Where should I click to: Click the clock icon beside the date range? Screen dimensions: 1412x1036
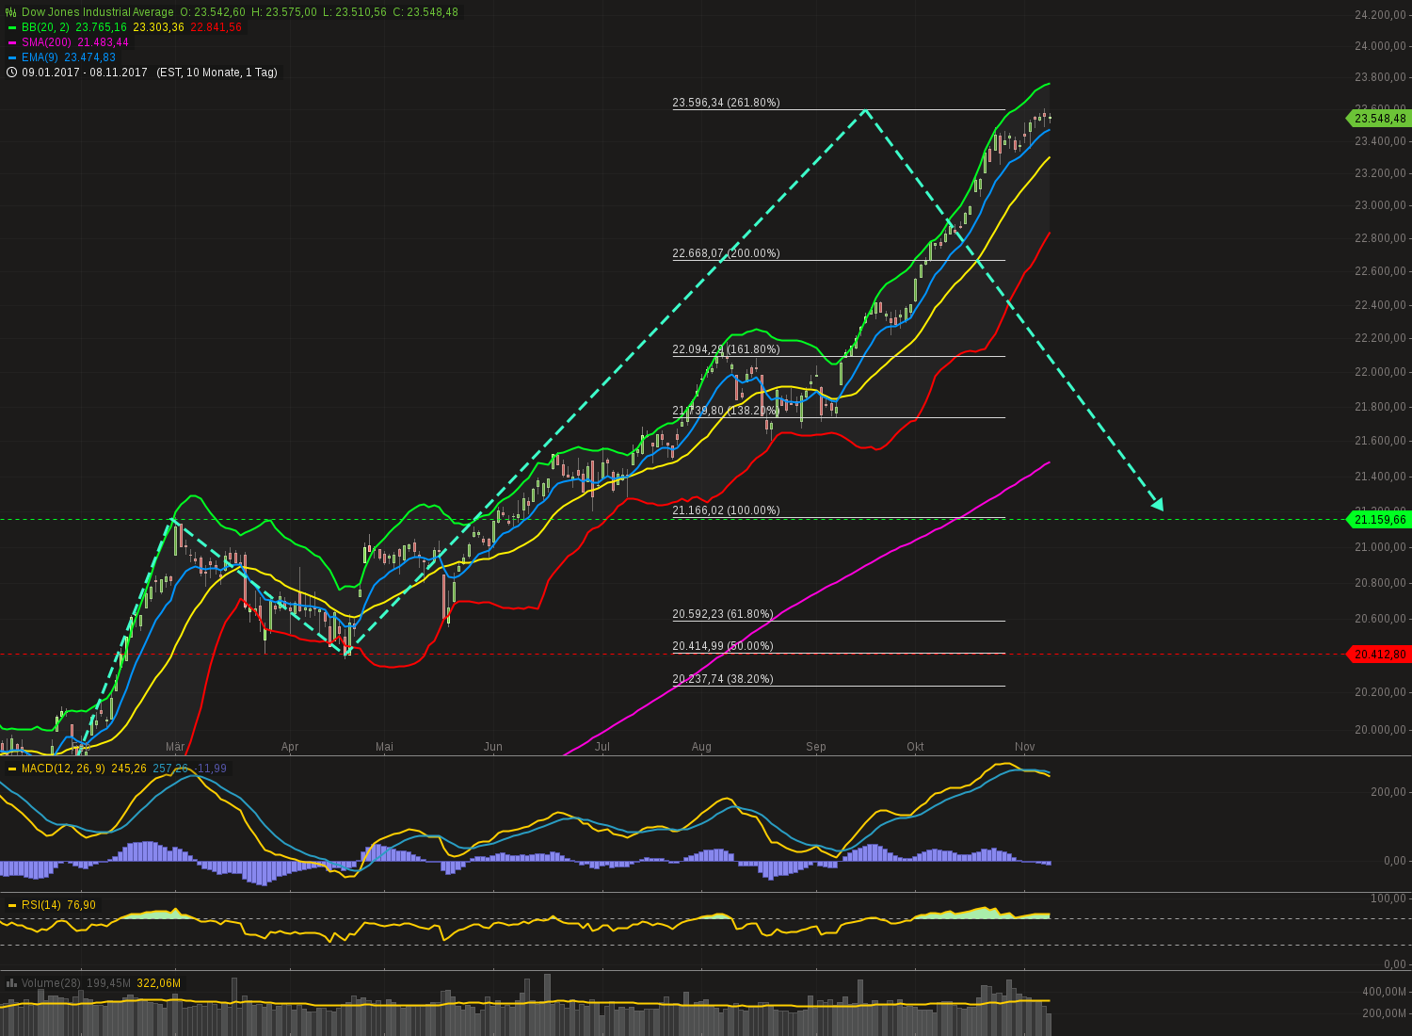tap(11, 73)
